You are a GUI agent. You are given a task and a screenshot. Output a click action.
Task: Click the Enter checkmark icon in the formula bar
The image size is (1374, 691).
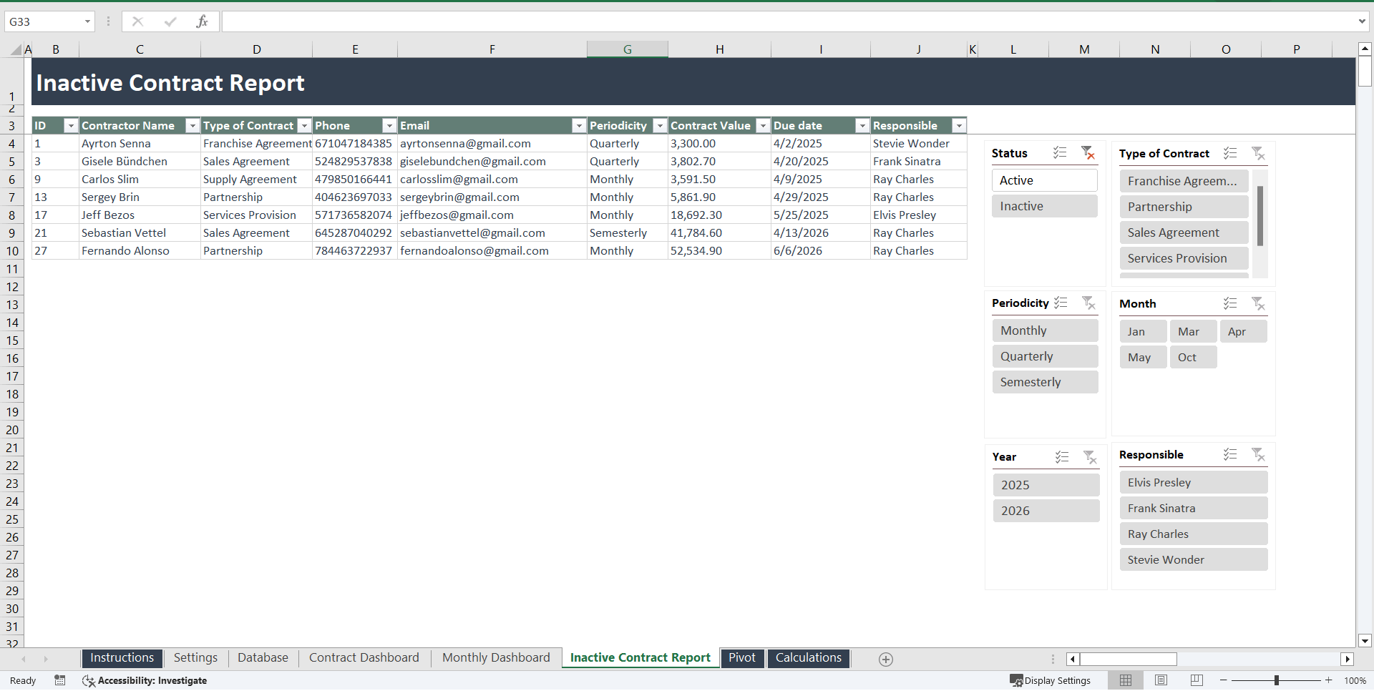click(x=170, y=21)
